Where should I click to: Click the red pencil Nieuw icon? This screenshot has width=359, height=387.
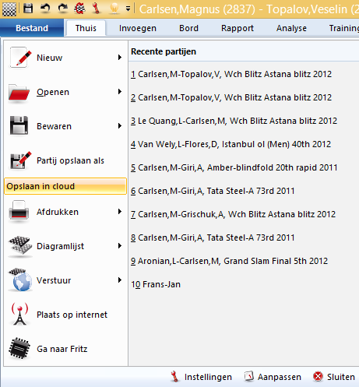click(x=20, y=58)
